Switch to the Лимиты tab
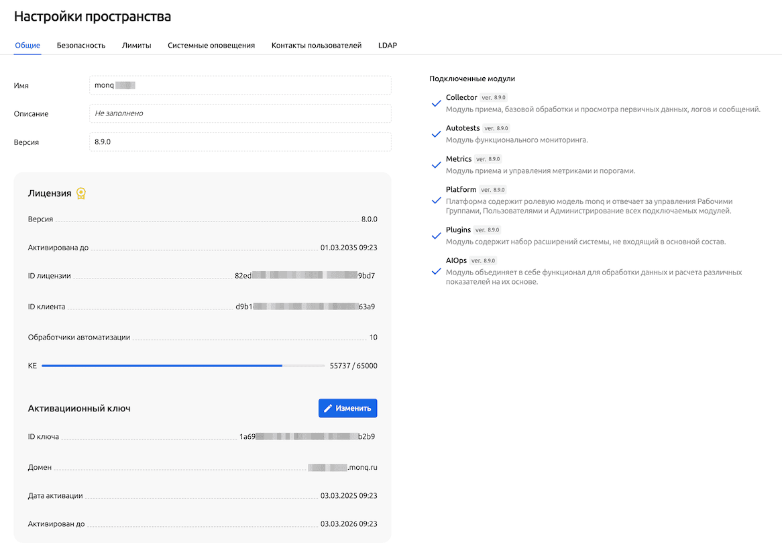This screenshot has height=553, width=782. pos(136,46)
